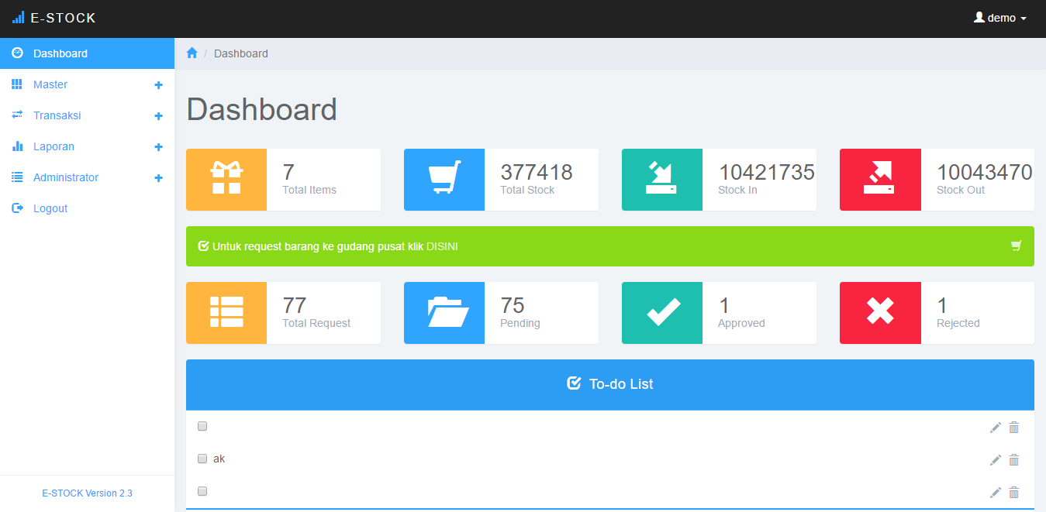Open the Laporan sidebar menu

click(87, 146)
